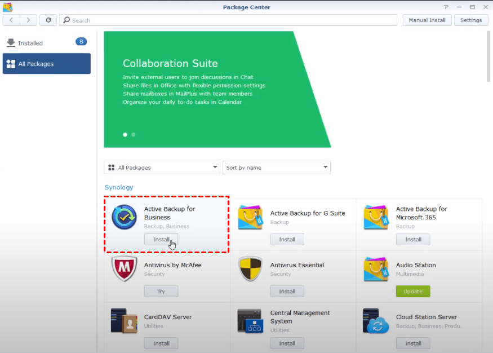Viewport: 493px width, 353px height.
Task: Click the Audio Station package icon
Action: (x=376, y=269)
